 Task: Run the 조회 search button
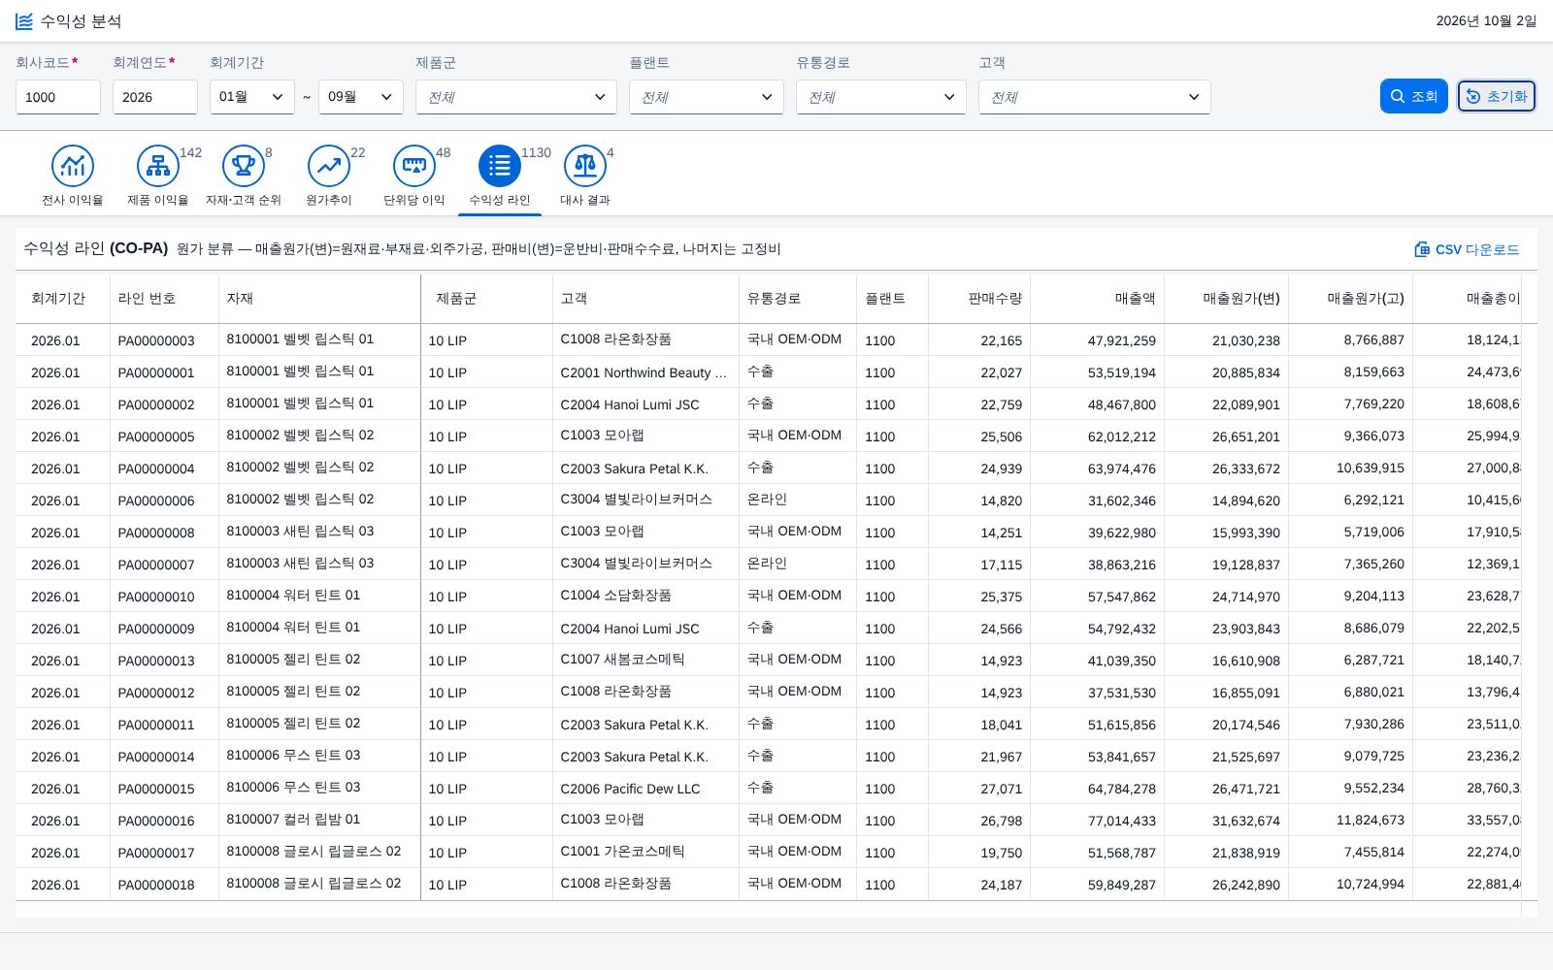point(1414,96)
